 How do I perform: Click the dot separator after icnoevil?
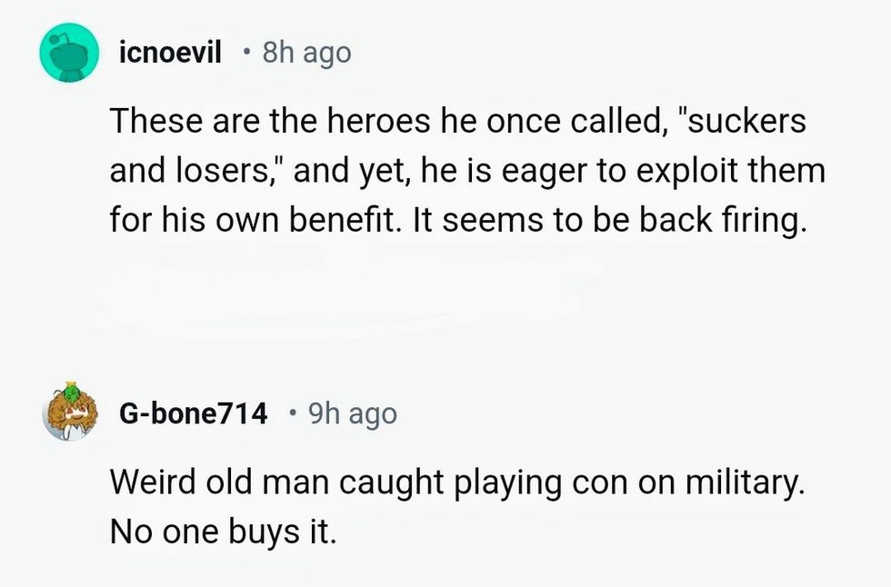coord(245,54)
